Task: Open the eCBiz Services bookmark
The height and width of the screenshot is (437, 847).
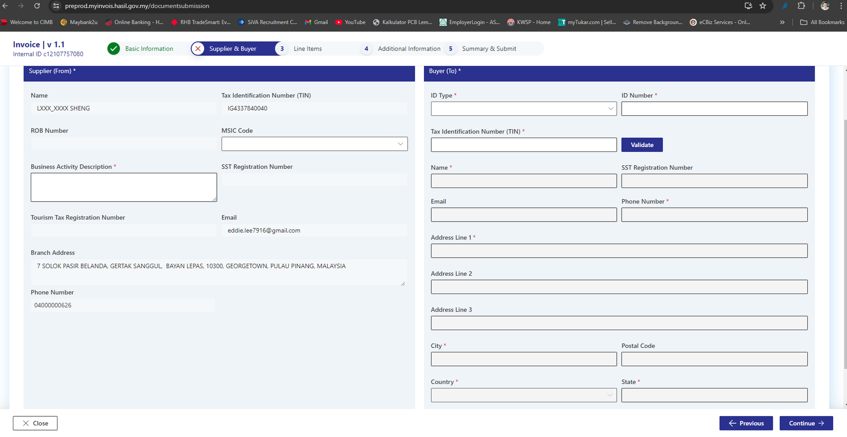Action: coord(720,22)
